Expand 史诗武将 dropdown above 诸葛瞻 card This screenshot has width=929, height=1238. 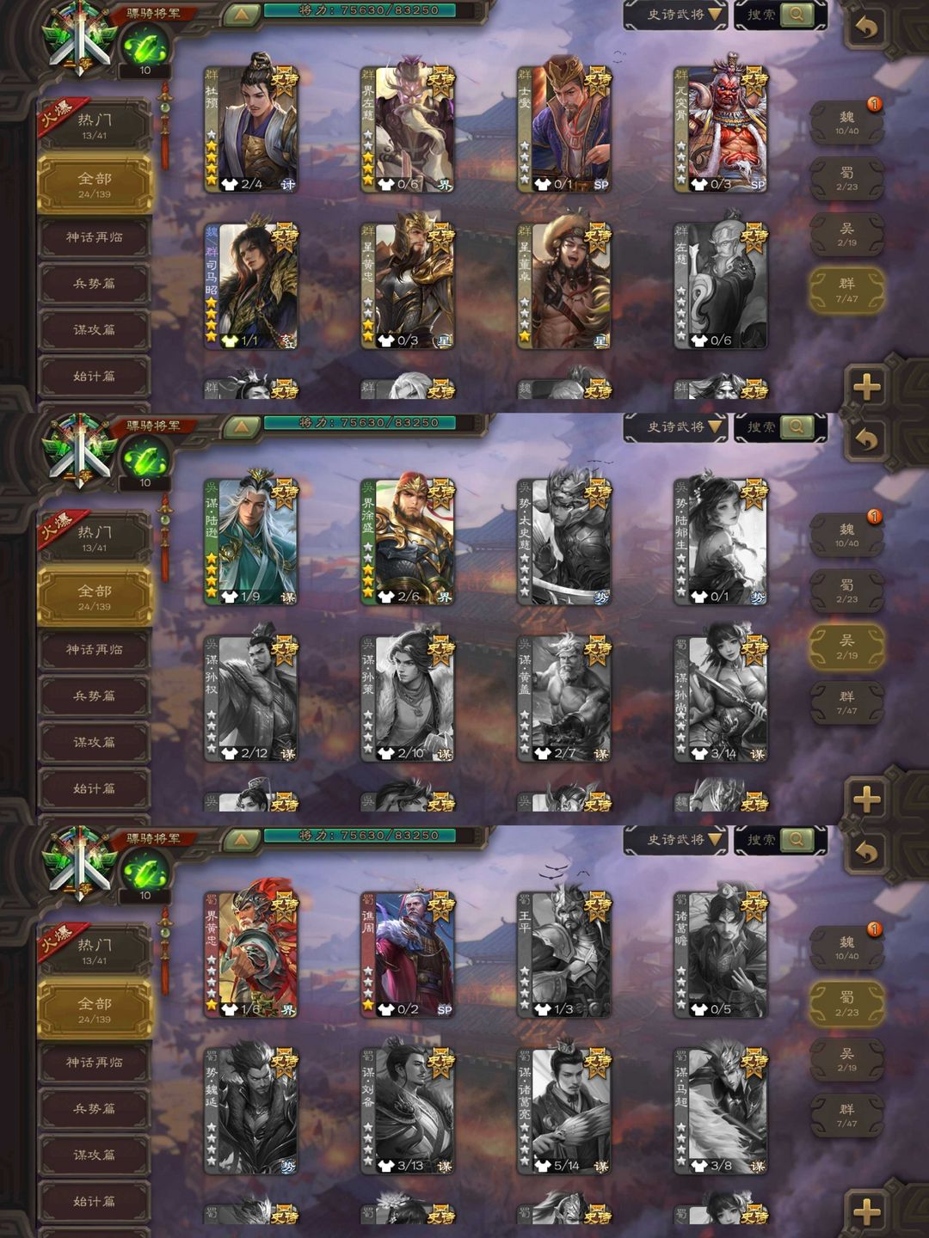point(676,839)
